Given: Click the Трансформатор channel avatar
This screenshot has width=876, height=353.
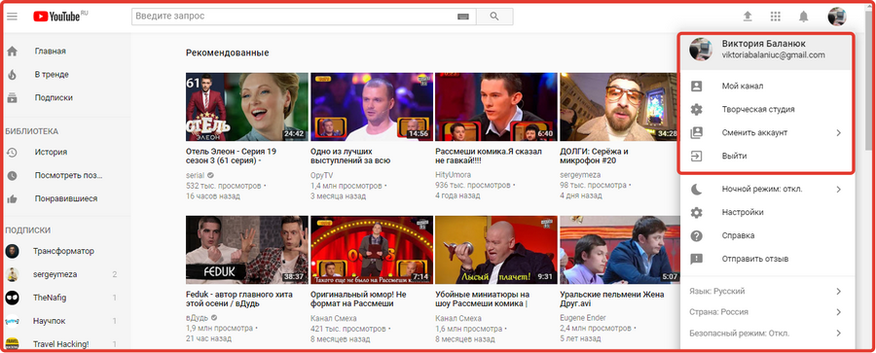Looking at the screenshot, I should click(x=13, y=251).
